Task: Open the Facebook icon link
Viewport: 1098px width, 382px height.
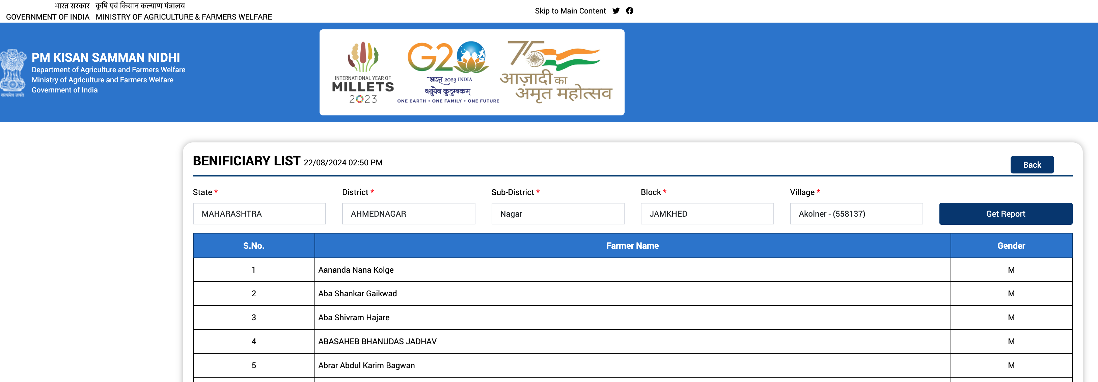Action: (630, 11)
